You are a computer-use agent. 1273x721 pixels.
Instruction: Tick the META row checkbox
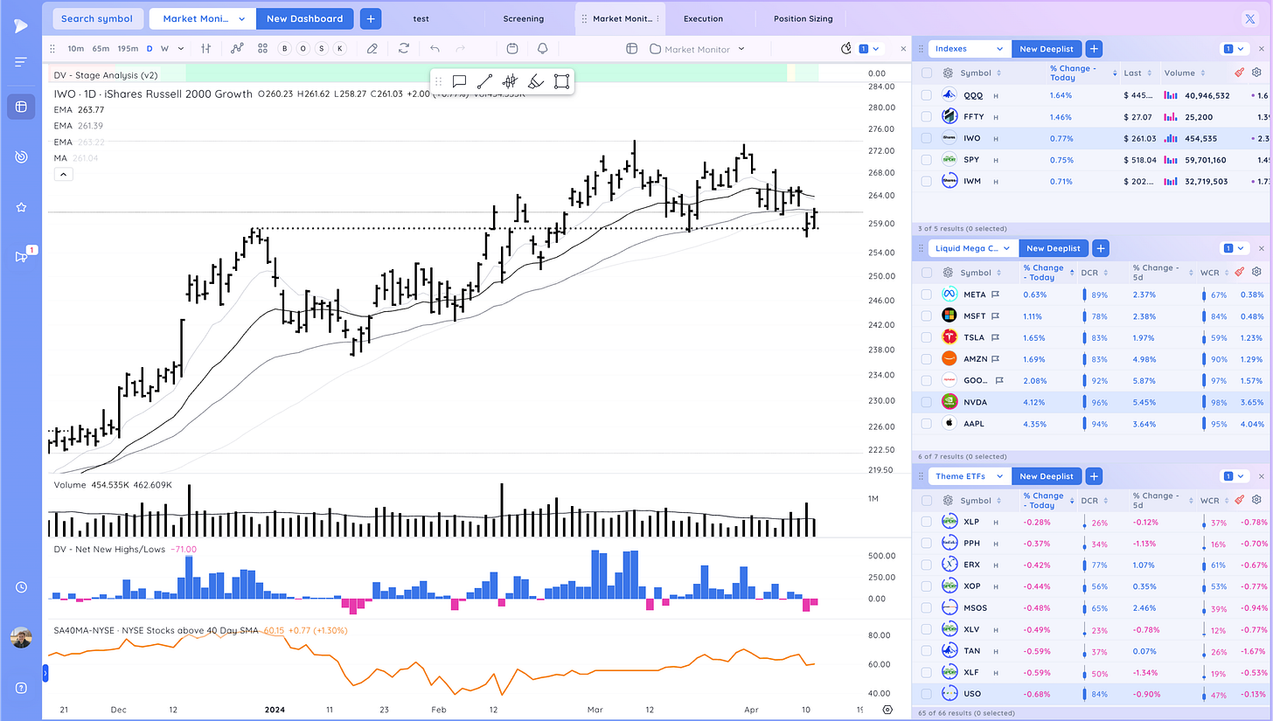tap(927, 295)
